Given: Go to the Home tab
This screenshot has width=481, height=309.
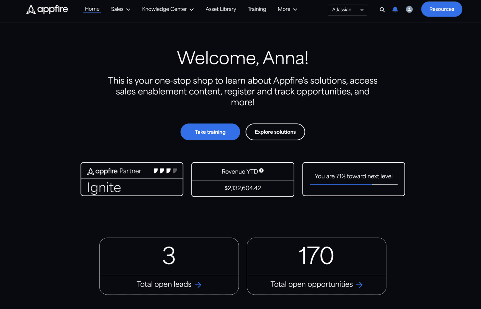Looking at the screenshot, I should (x=92, y=9).
